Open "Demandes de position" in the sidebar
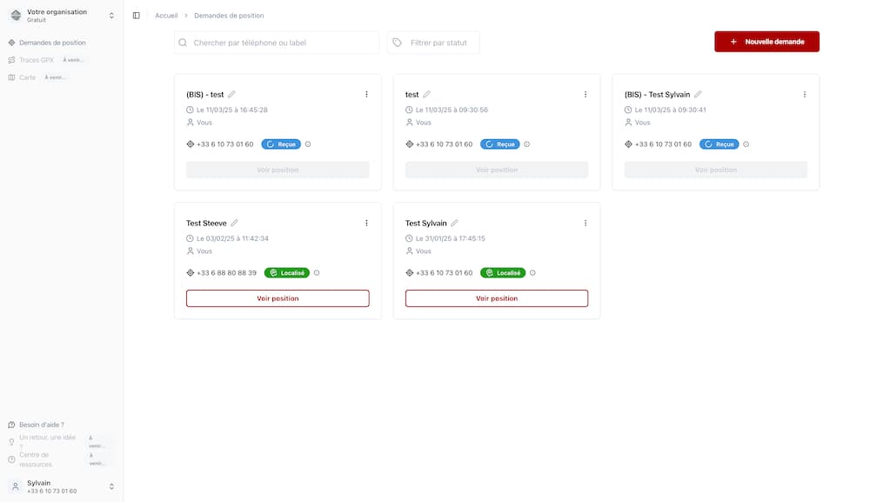 (x=52, y=43)
